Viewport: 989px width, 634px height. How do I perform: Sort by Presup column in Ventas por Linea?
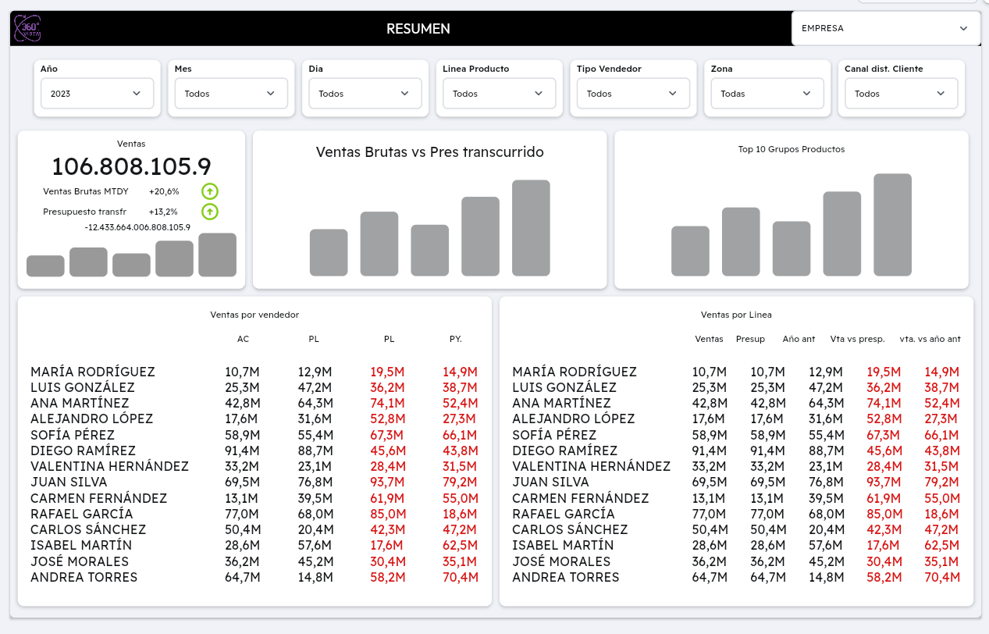[750, 339]
